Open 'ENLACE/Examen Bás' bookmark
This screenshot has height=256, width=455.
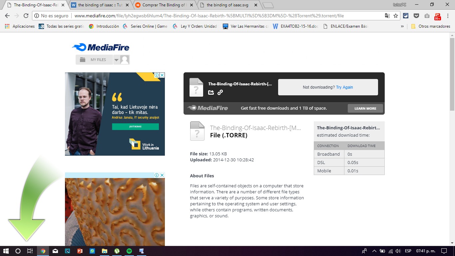[x=346, y=26]
